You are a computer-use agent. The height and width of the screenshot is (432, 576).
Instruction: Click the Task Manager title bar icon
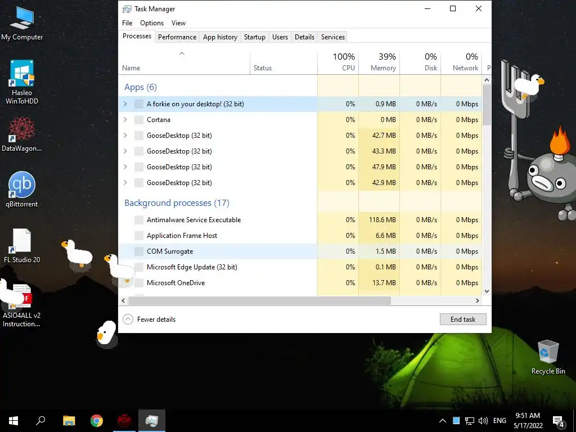pyautogui.click(x=127, y=9)
